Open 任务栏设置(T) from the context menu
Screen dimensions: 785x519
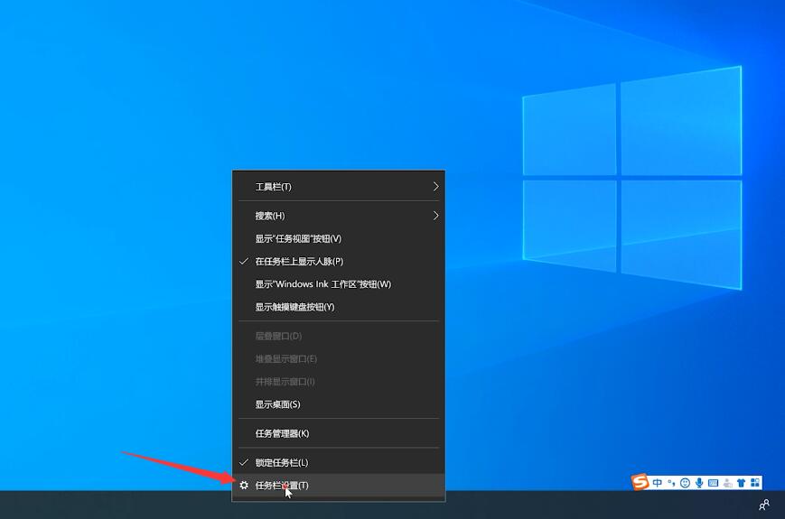[x=339, y=485]
